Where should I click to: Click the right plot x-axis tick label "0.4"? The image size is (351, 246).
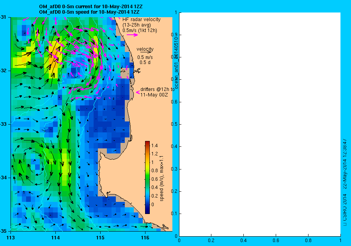pyautogui.click(x=243, y=241)
